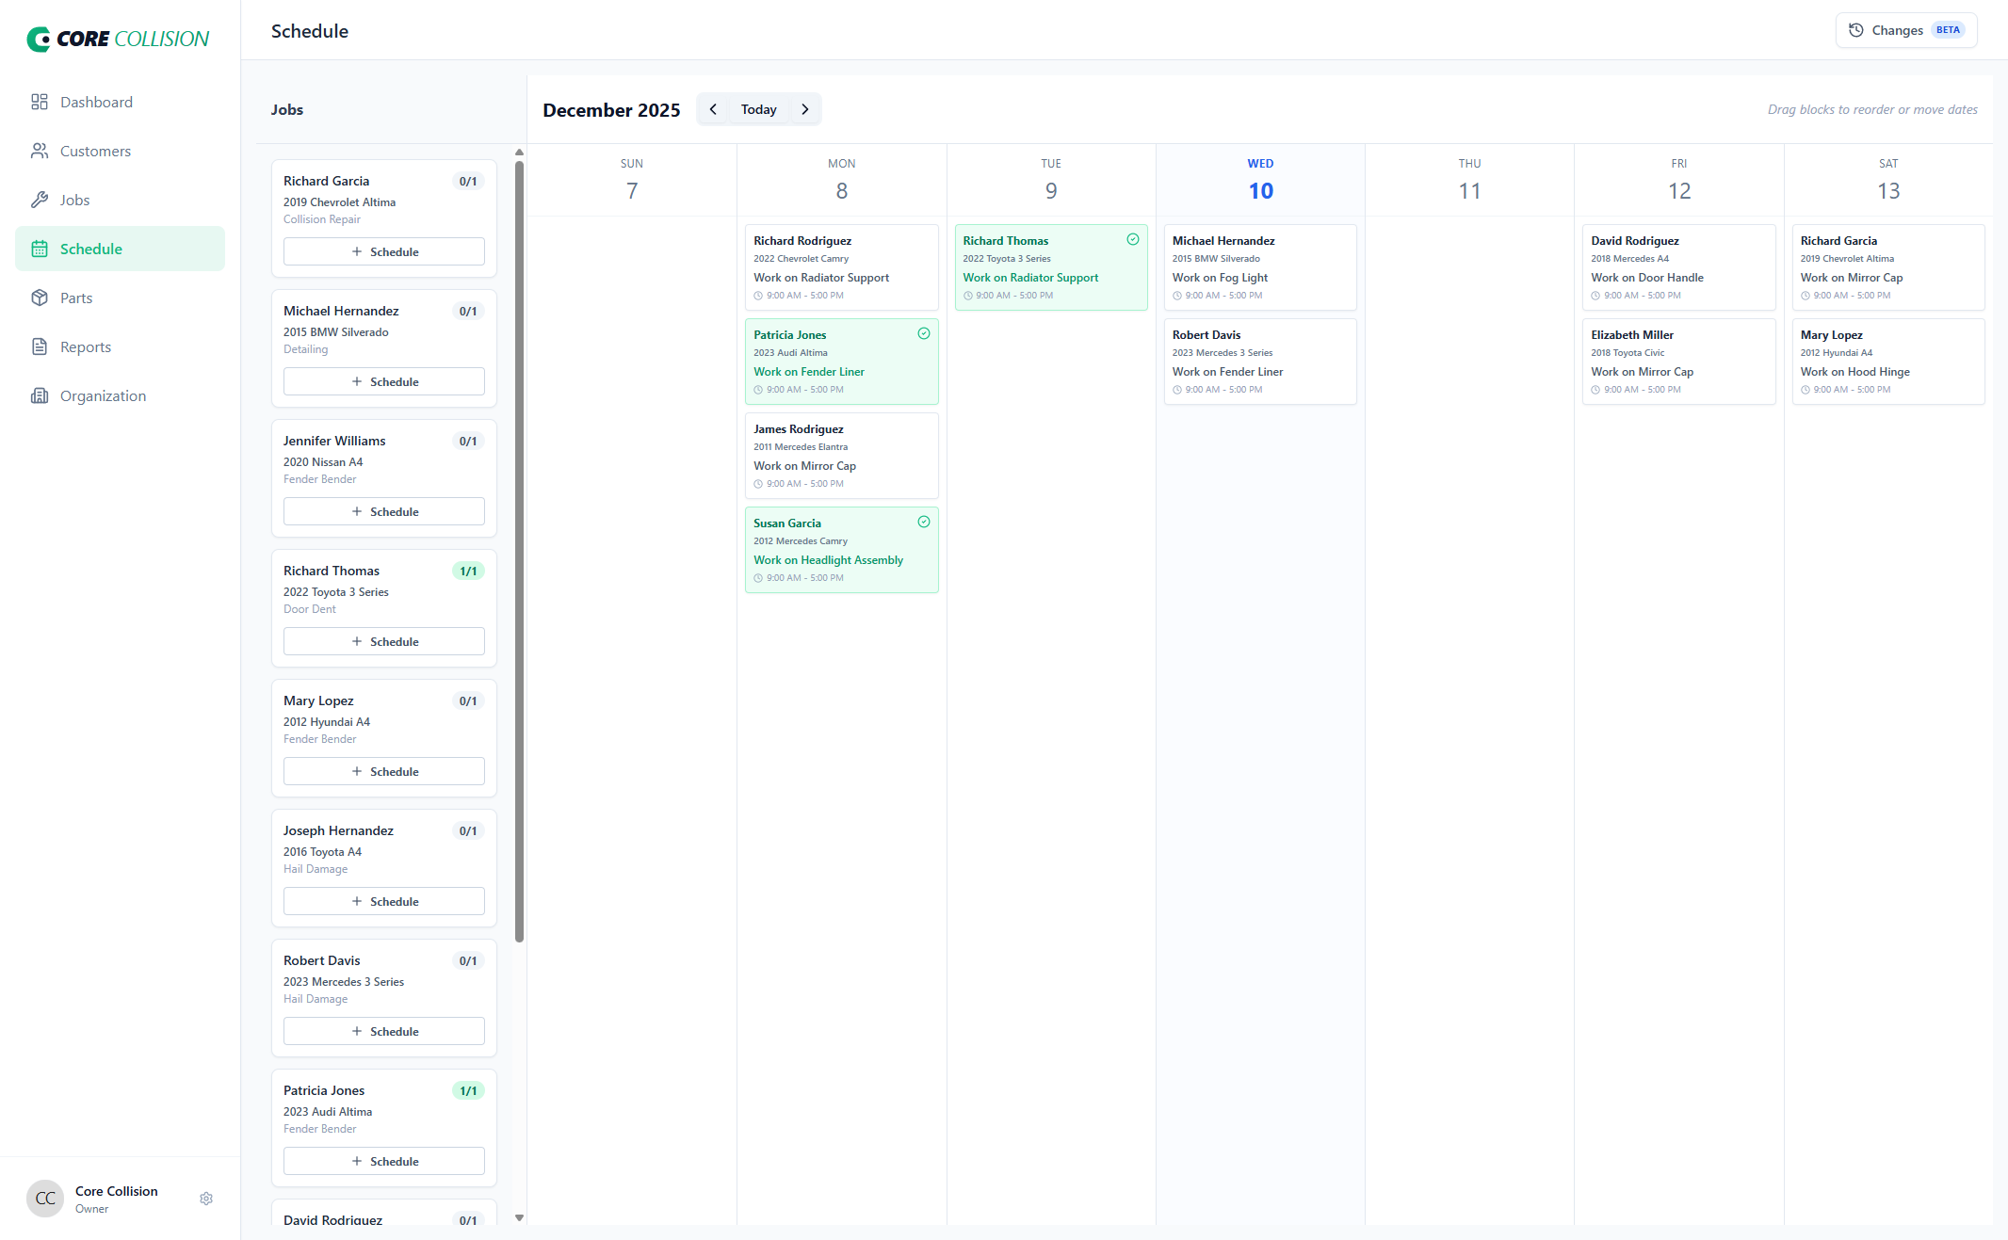Select Schedule in the left navigation menu
2008x1240 pixels.
point(90,249)
